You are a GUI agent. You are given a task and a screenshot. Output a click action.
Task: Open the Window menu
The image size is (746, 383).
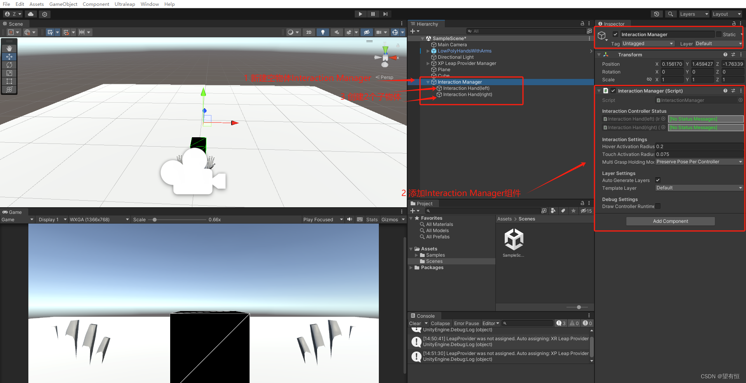(150, 4)
